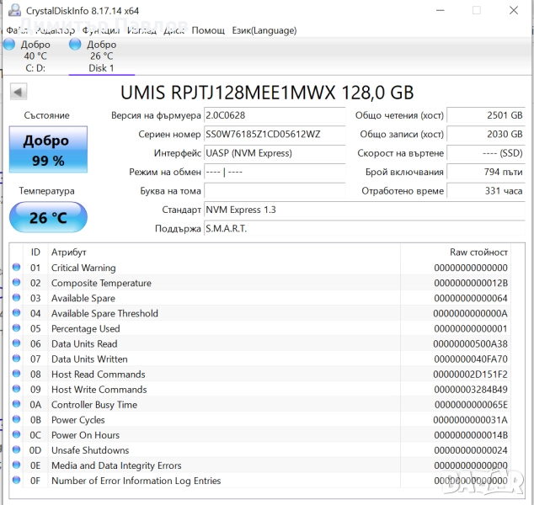
Task: Click total host writes value 2030 GB
Action: 486,134
